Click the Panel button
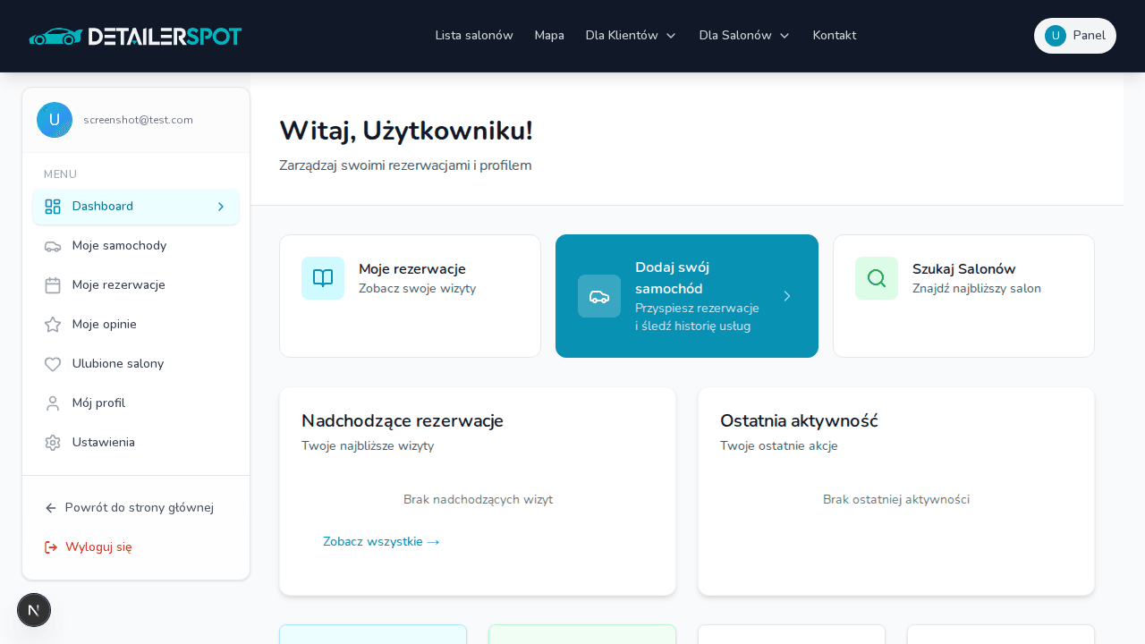1145x644 pixels. click(1074, 36)
